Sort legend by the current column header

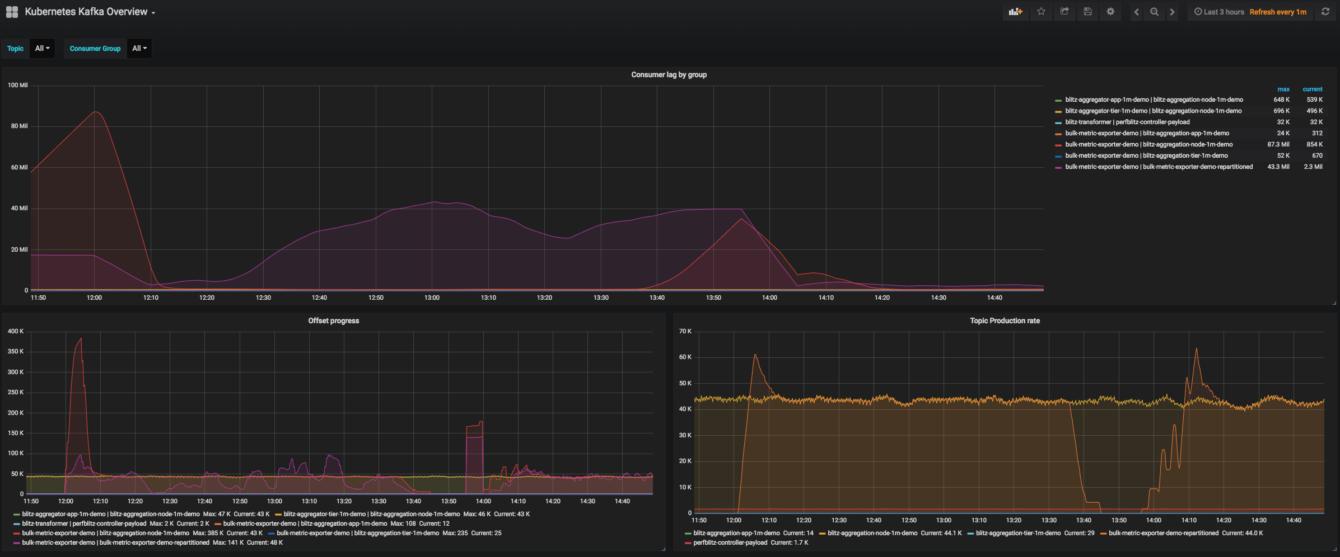pos(1313,89)
